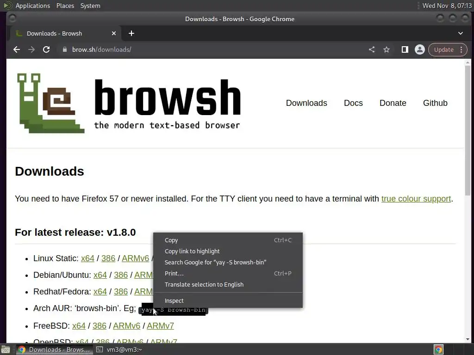Follow the true colour support link

point(416,199)
